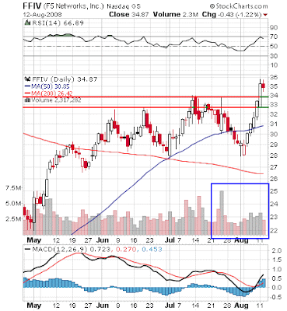
Task: Click the blue MA(50) 30.85 legend entry
Action: [47, 86]
